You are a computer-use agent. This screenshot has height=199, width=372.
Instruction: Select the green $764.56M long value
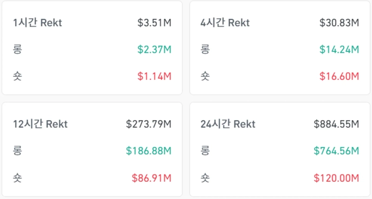coord(336,151)
